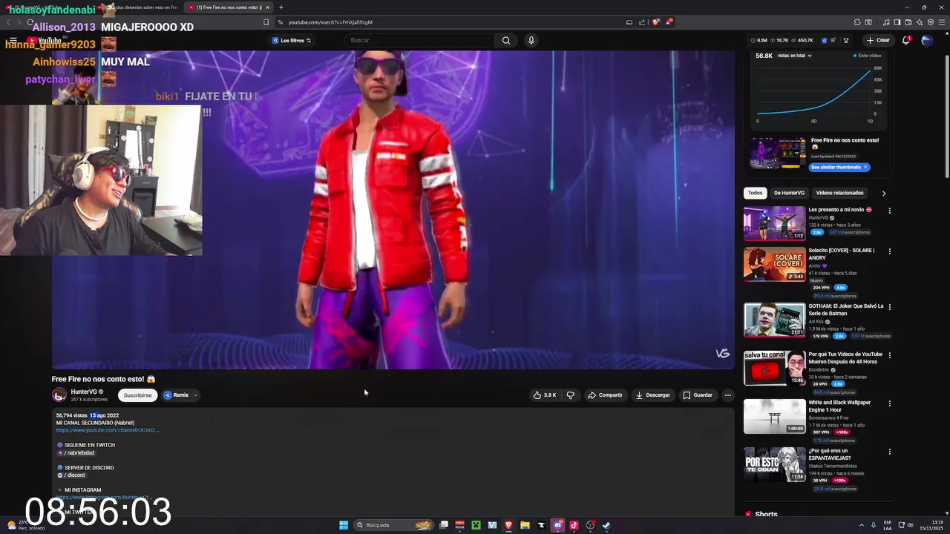Open a new browser tab with plus
The height and width of the screenshot is (534, 950).
(x=281, y=7)
